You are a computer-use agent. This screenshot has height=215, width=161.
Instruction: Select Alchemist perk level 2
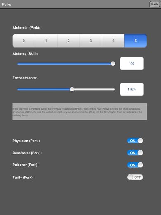(x=69, y=41)
